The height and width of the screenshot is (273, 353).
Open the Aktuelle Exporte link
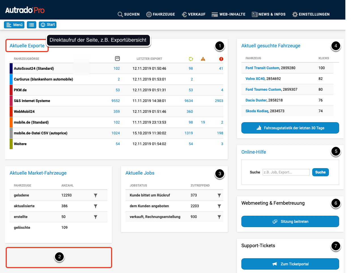point(27,46)
